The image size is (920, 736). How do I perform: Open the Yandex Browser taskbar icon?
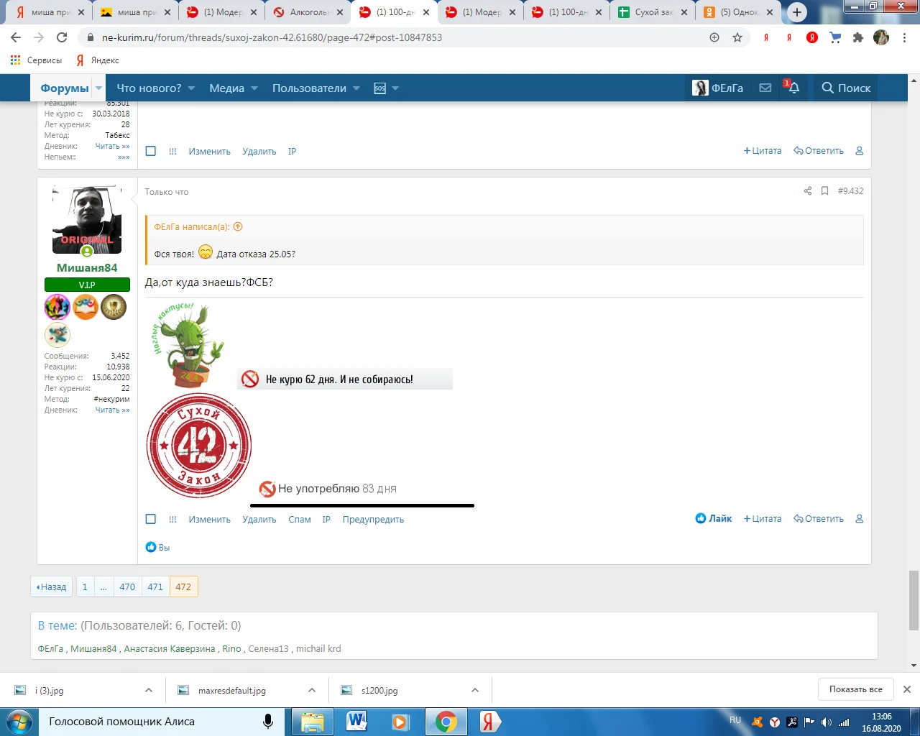pos(489,722)
